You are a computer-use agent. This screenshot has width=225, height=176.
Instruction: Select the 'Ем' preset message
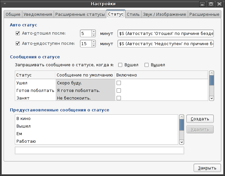(97, 134)
